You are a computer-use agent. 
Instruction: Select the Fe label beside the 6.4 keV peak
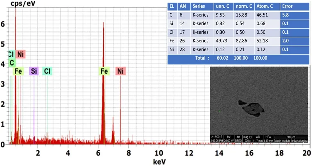point(104,71)
